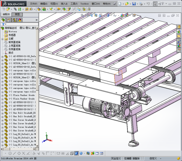
Task: Click the feature panel collapse handle
Action: coord(40,82)
